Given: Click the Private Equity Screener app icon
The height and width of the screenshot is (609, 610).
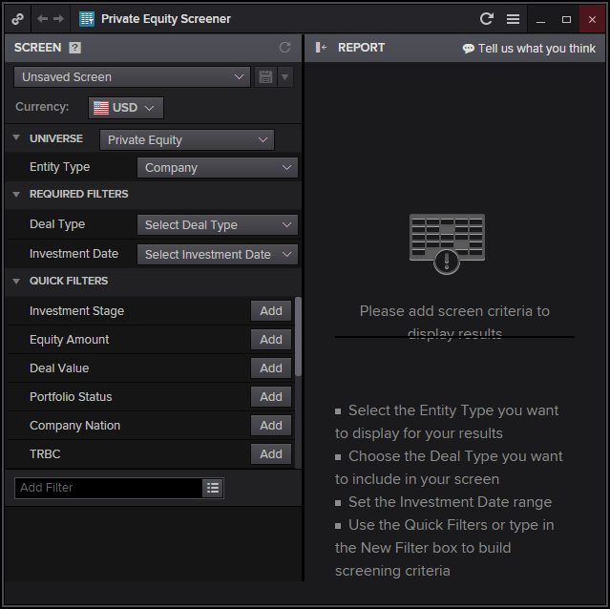Looking at the screenshot, I should (86, 19).
